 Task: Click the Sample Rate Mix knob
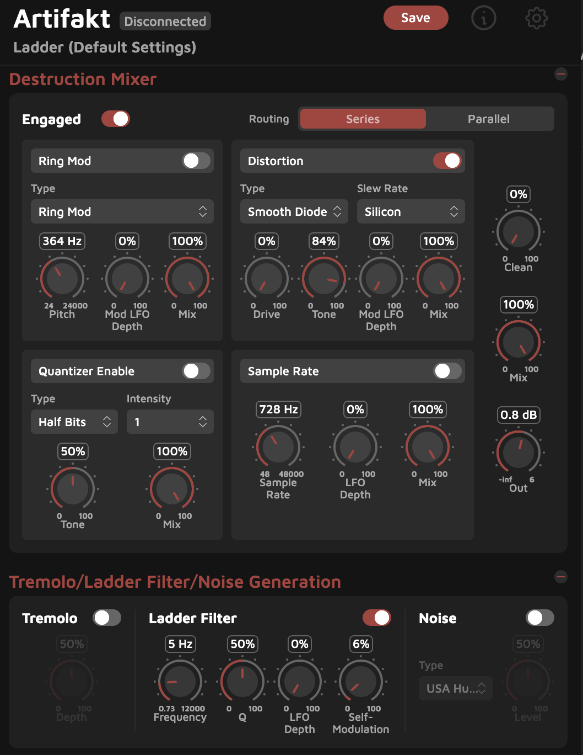[x=428, y=447]
